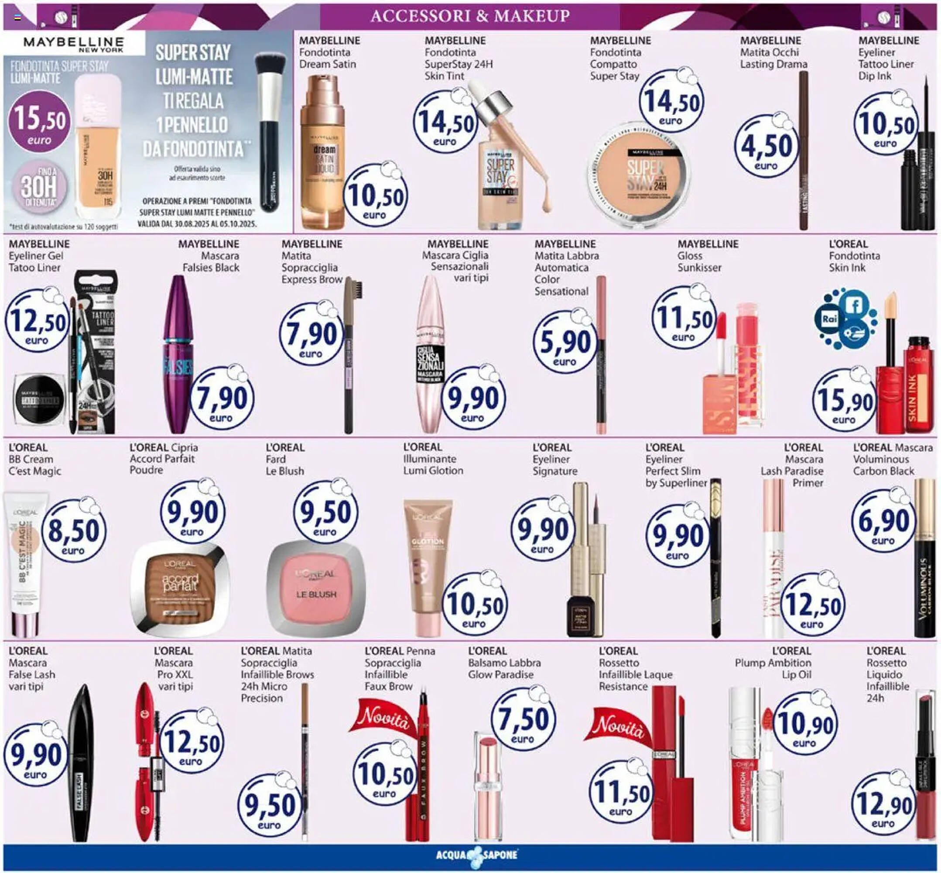
Task: Click the Maybelline New York logo banner
Action: coord(74,45)
